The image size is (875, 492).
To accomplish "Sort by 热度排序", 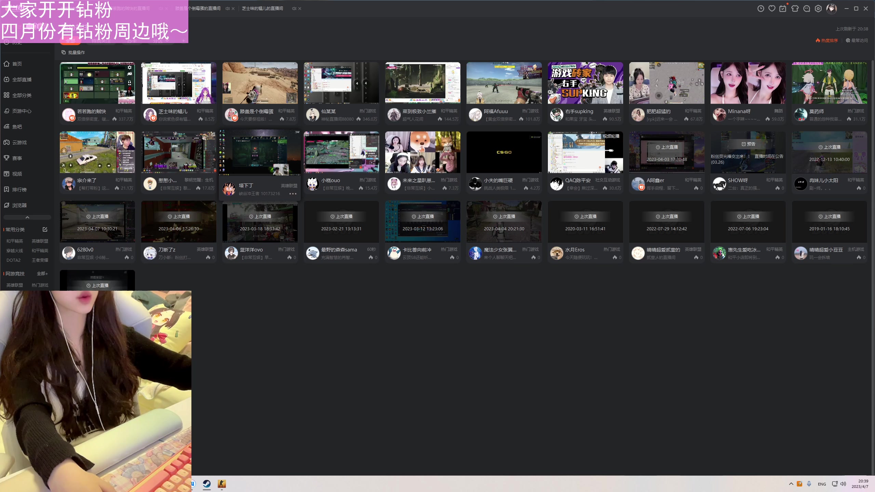I will 827,41.
